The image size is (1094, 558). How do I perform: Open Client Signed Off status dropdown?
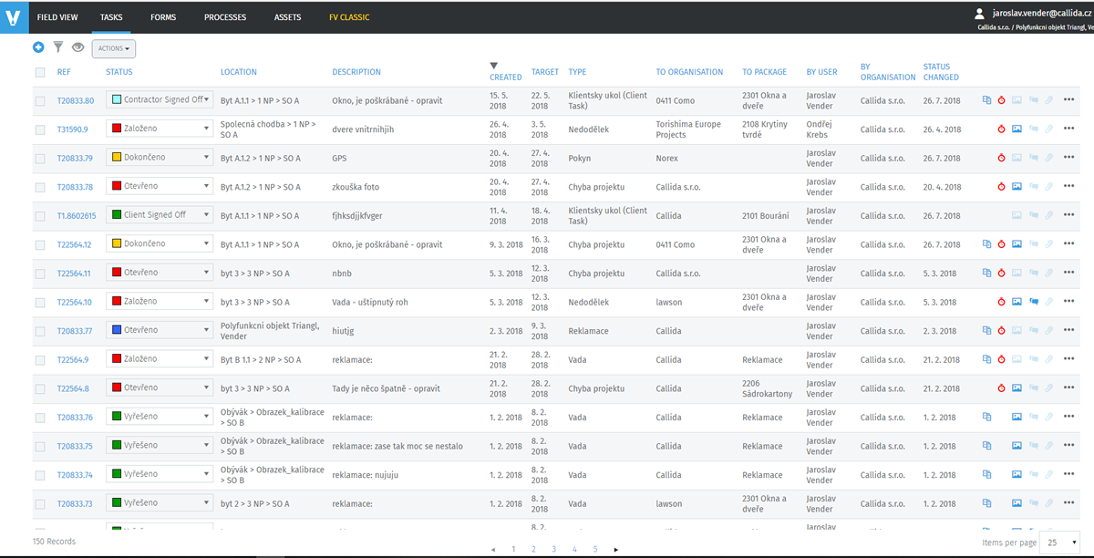tap(160, 215)
